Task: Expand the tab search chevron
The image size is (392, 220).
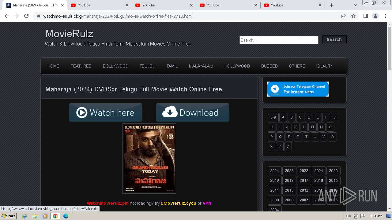Action: pyautogui.click(x=355, y=5)
